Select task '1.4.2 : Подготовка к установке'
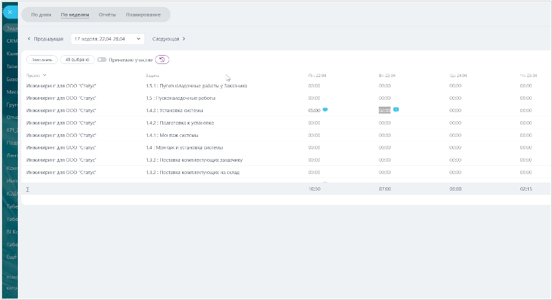Viewport: 552px width, 300px height. point(180,122)
